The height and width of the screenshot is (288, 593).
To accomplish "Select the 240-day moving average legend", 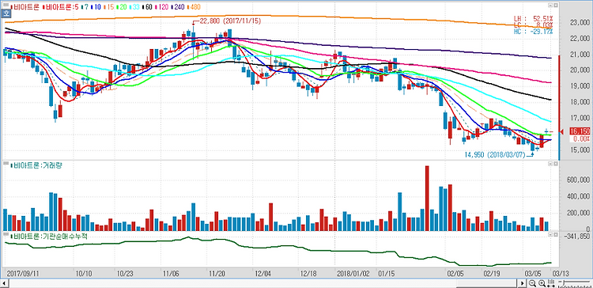I will [179, 6].
